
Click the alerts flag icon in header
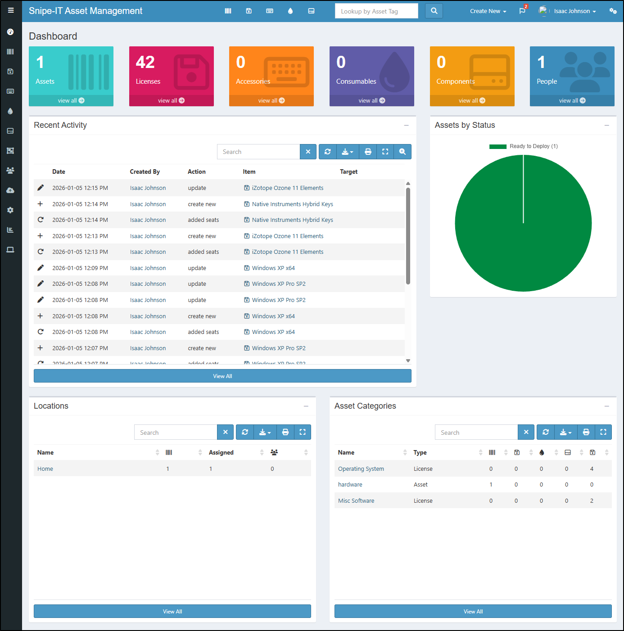522,11
